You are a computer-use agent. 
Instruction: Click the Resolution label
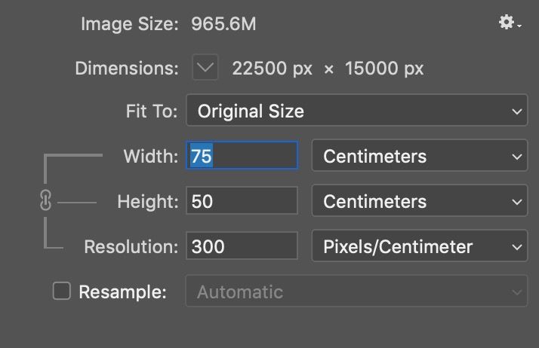131,246
